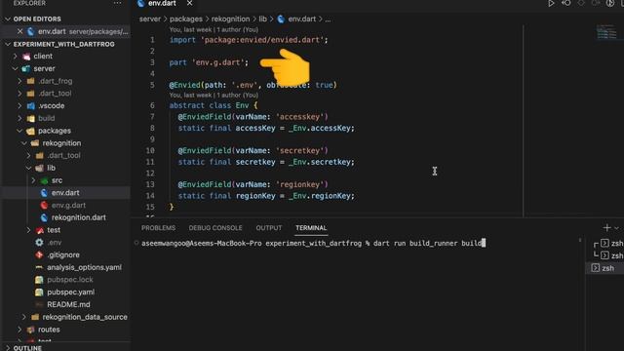Click the 'accesskey' varName string

click(299, 117)
